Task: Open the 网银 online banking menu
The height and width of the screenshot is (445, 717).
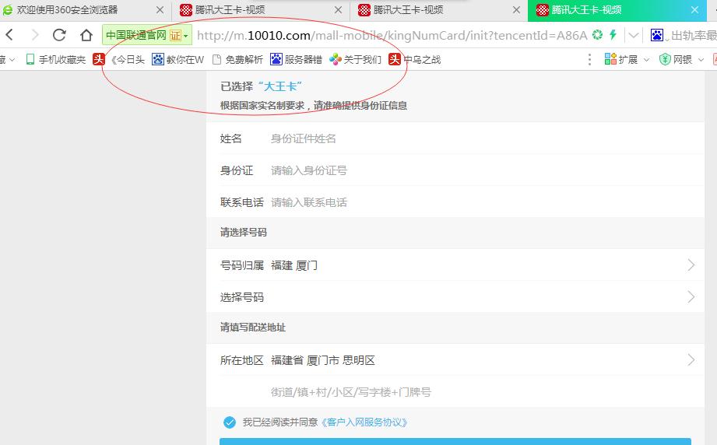Action: pos(681,59)
